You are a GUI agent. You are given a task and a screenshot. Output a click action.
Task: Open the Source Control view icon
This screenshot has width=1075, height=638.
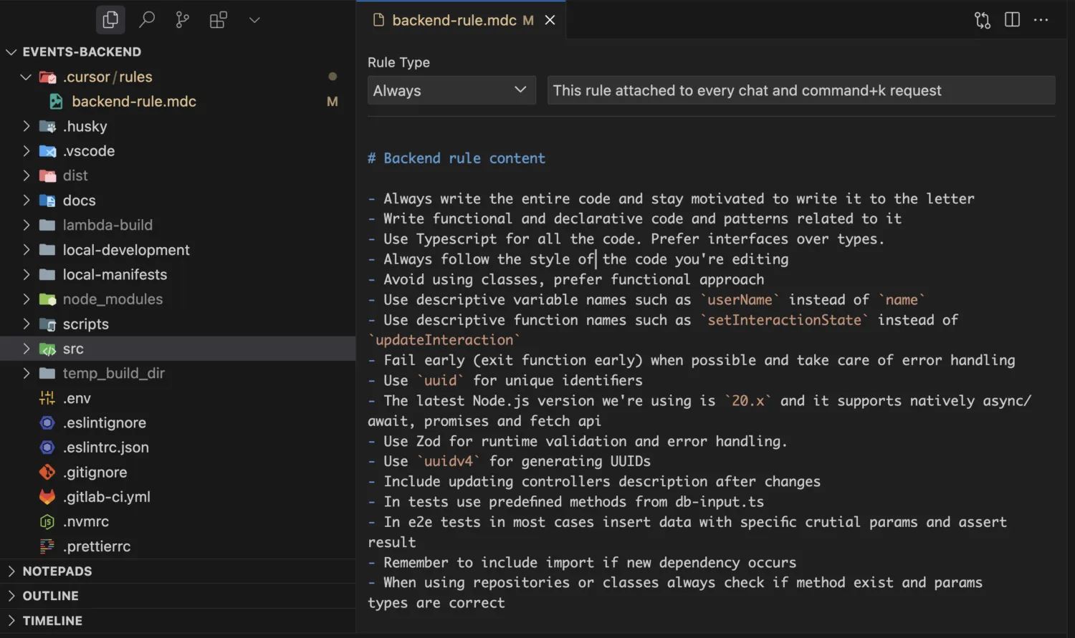(183, 19)
